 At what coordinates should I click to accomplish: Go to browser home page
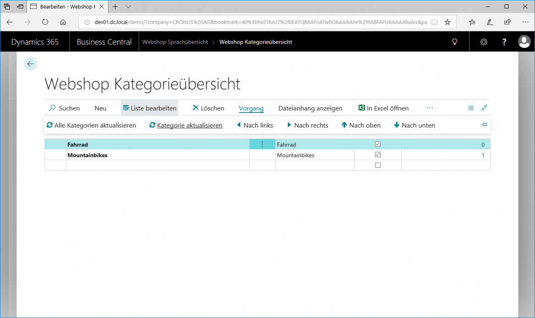point(63,22)
